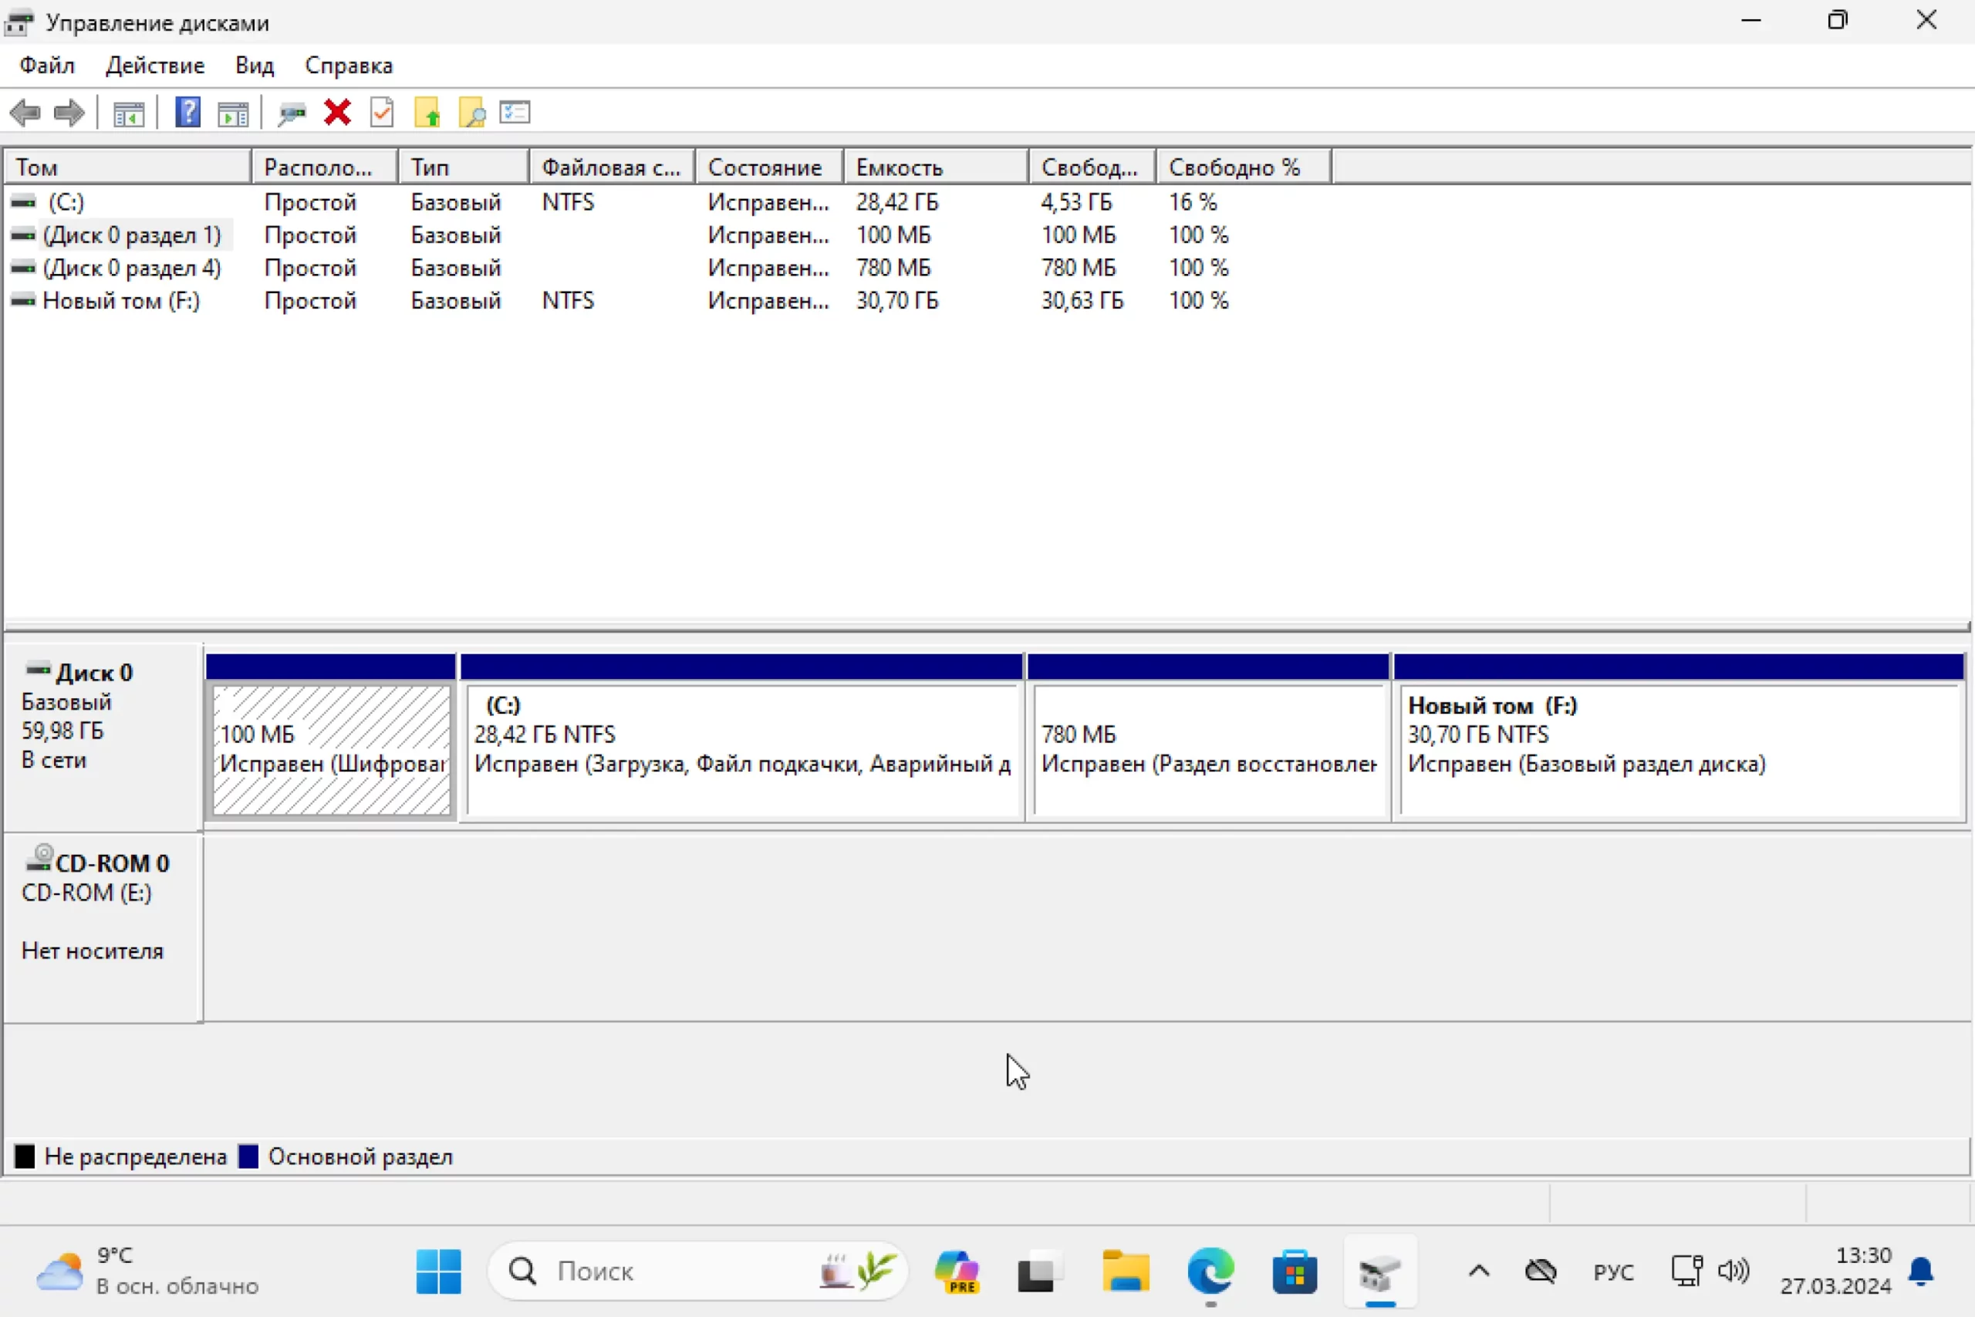Expand the system tray hidden icons chevron
Viewport: 1975px width, 1317px height.
point(1479,1271)
